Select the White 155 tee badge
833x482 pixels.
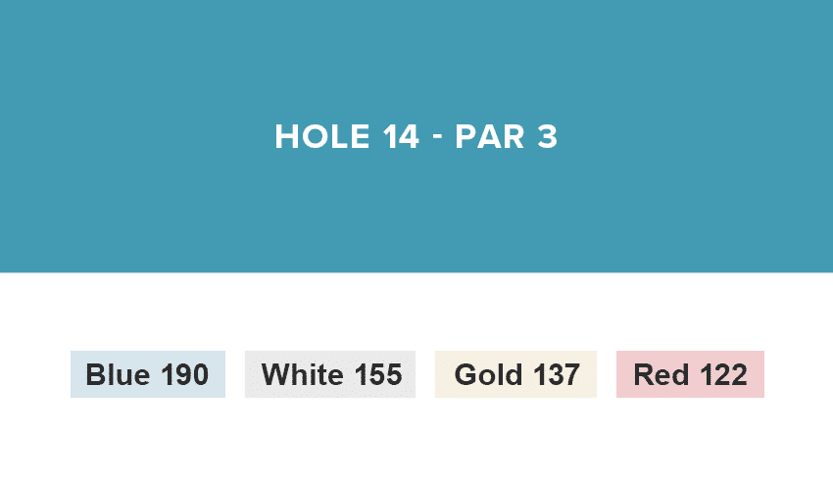tap(330, 374)
